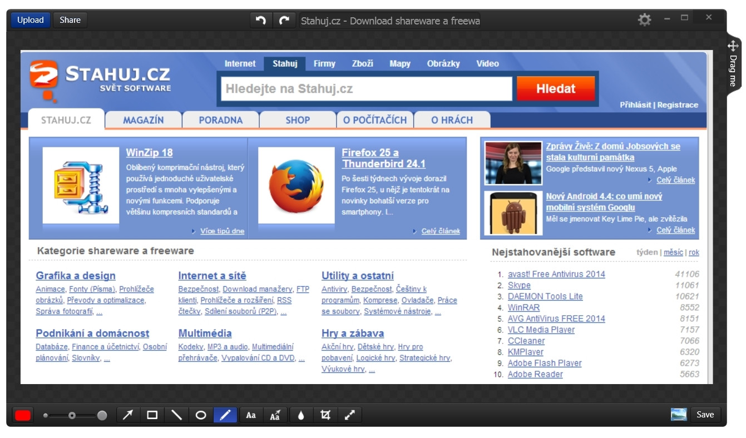This screenshot has height=438, width=746.
Task: Select the smallest thickness dot on slider
Action: point(46,415)
